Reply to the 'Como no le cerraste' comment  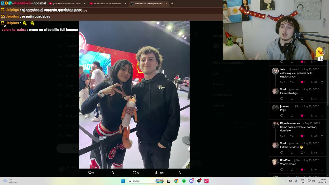click(x=282, y=136)
